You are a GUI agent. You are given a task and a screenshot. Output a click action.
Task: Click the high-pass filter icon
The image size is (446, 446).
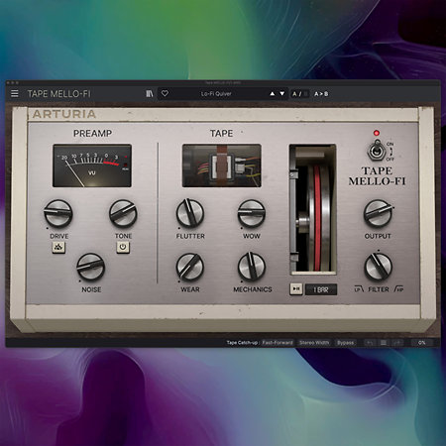click(398, 289)
